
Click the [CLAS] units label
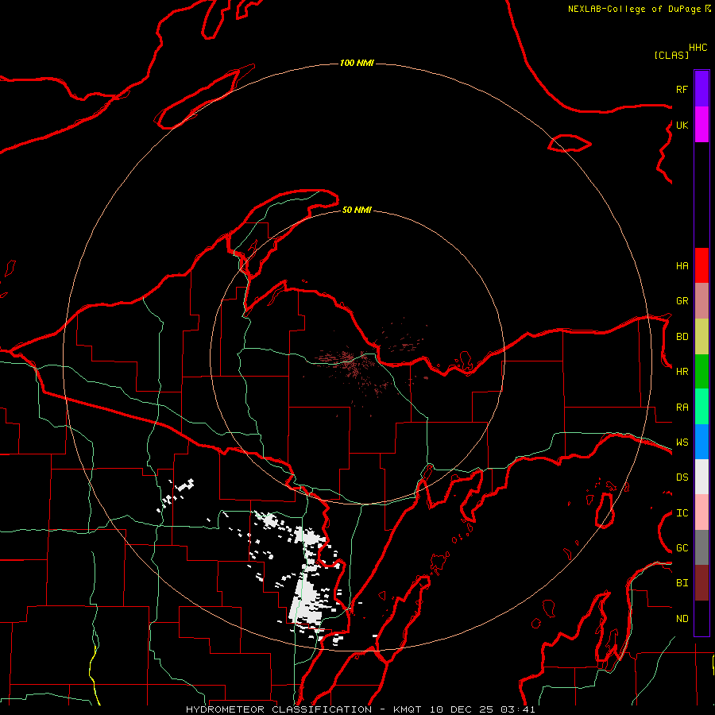pos(671,56)
